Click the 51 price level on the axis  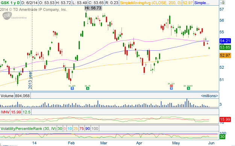click(222, 80)
